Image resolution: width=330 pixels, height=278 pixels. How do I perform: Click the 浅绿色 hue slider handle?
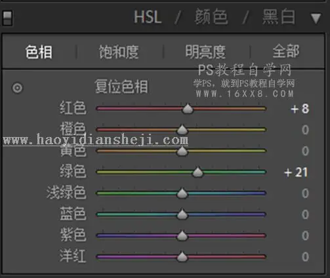182,193
